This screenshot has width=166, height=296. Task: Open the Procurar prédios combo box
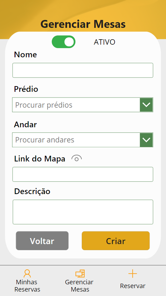pyautogui.click(x=76, y=105)
